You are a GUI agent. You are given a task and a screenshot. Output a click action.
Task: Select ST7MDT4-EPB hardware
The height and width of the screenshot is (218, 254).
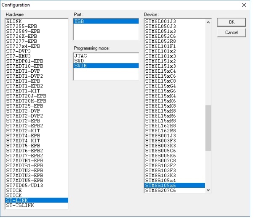pyautogui.click(x=37, y=136)
